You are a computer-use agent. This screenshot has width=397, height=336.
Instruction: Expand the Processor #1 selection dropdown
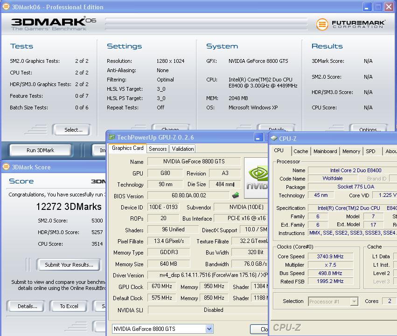(354, 301)
